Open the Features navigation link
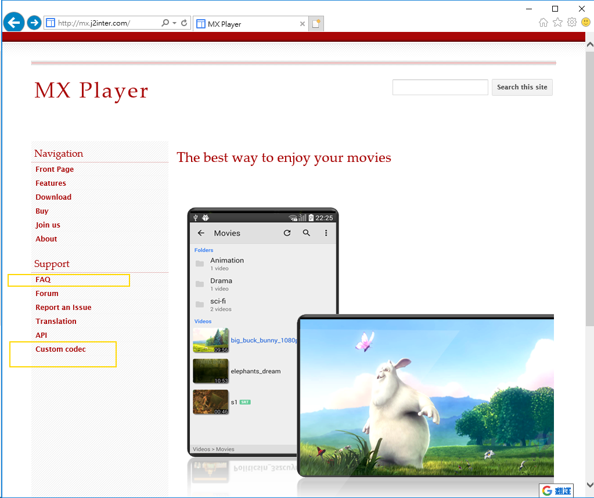 tap(51, 183)
